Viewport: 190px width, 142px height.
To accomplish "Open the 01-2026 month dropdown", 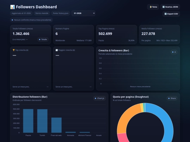I will [83, 13].
